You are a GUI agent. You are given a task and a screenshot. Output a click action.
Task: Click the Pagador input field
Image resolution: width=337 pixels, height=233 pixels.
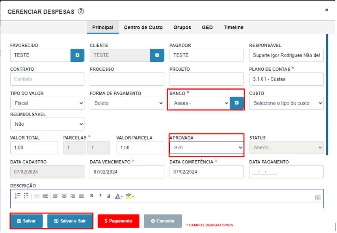click(207, 55)
